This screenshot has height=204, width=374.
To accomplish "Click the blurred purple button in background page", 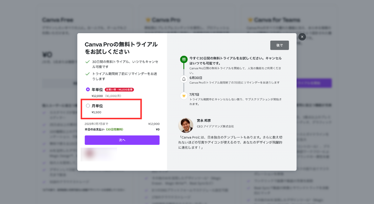I will 314,83.
